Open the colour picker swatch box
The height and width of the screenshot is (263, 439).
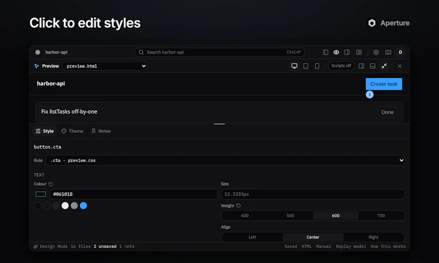coord(40,194)
